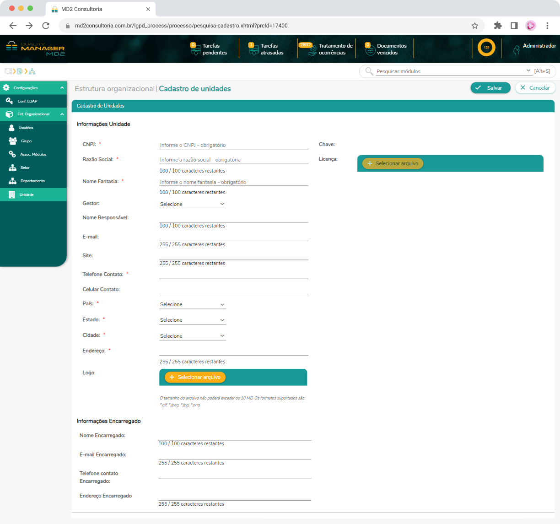Image resolution: width=560 pixels, height=524 pixels.
Task: Reload the page in browser
Action: [46, 26]
